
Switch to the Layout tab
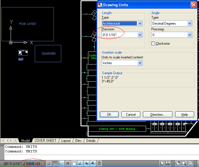point(66,141)
